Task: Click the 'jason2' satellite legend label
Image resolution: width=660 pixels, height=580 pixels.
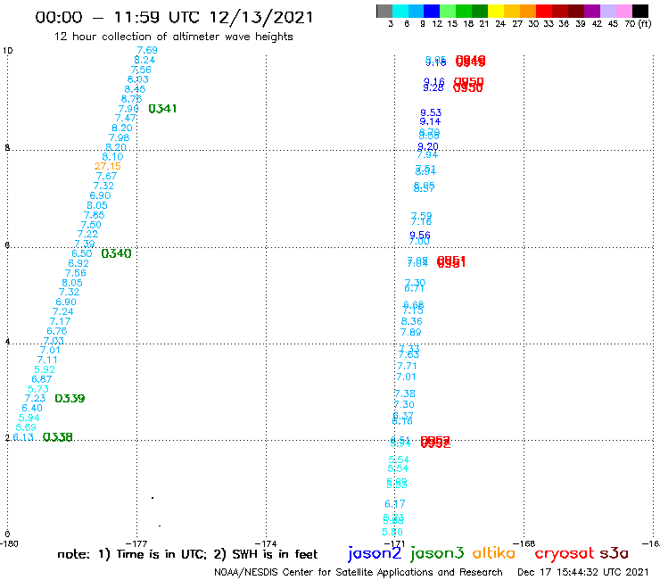Action: click(x=375, y=553)
